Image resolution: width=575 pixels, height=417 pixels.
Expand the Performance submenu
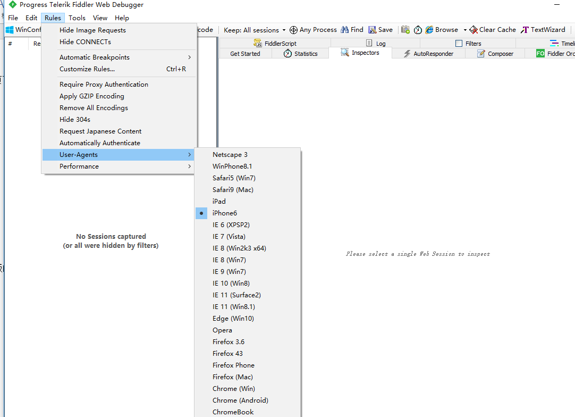[x=118, y=166]
